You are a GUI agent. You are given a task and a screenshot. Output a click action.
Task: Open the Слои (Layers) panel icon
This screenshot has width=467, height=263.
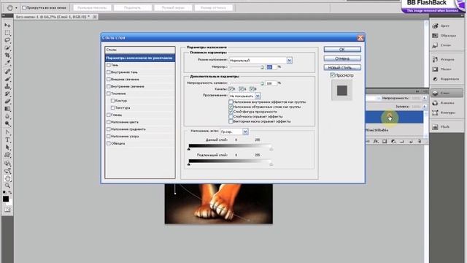tap(435, 93)
